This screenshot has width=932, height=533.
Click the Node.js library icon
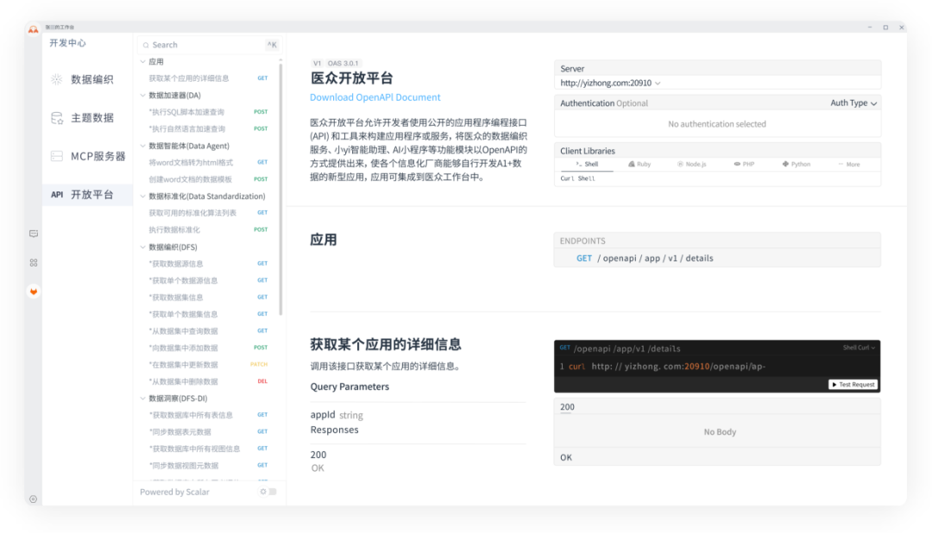pyautogui.click(x=680, y=164)
